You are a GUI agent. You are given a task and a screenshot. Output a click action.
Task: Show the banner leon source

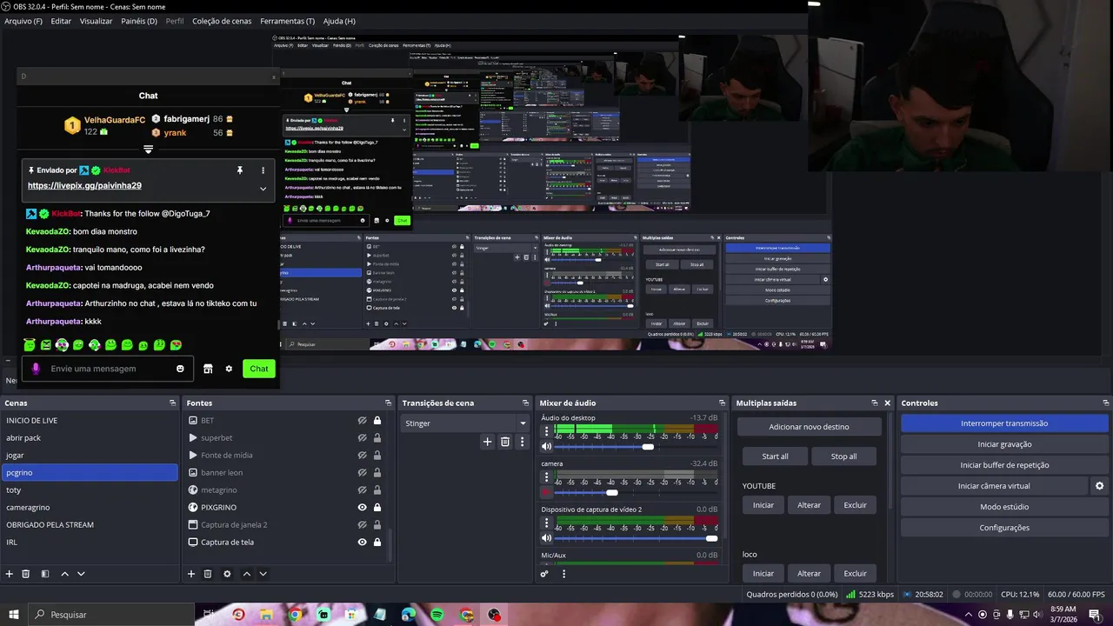pos(362,472)
